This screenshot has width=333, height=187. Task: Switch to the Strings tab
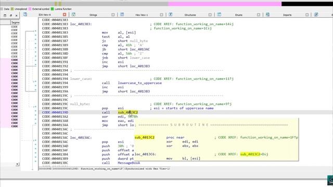point(93,15)
